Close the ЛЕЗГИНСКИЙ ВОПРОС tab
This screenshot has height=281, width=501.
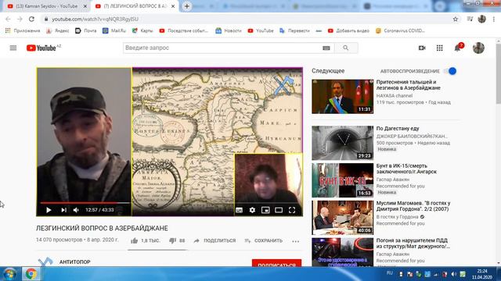tap(173, 6)
